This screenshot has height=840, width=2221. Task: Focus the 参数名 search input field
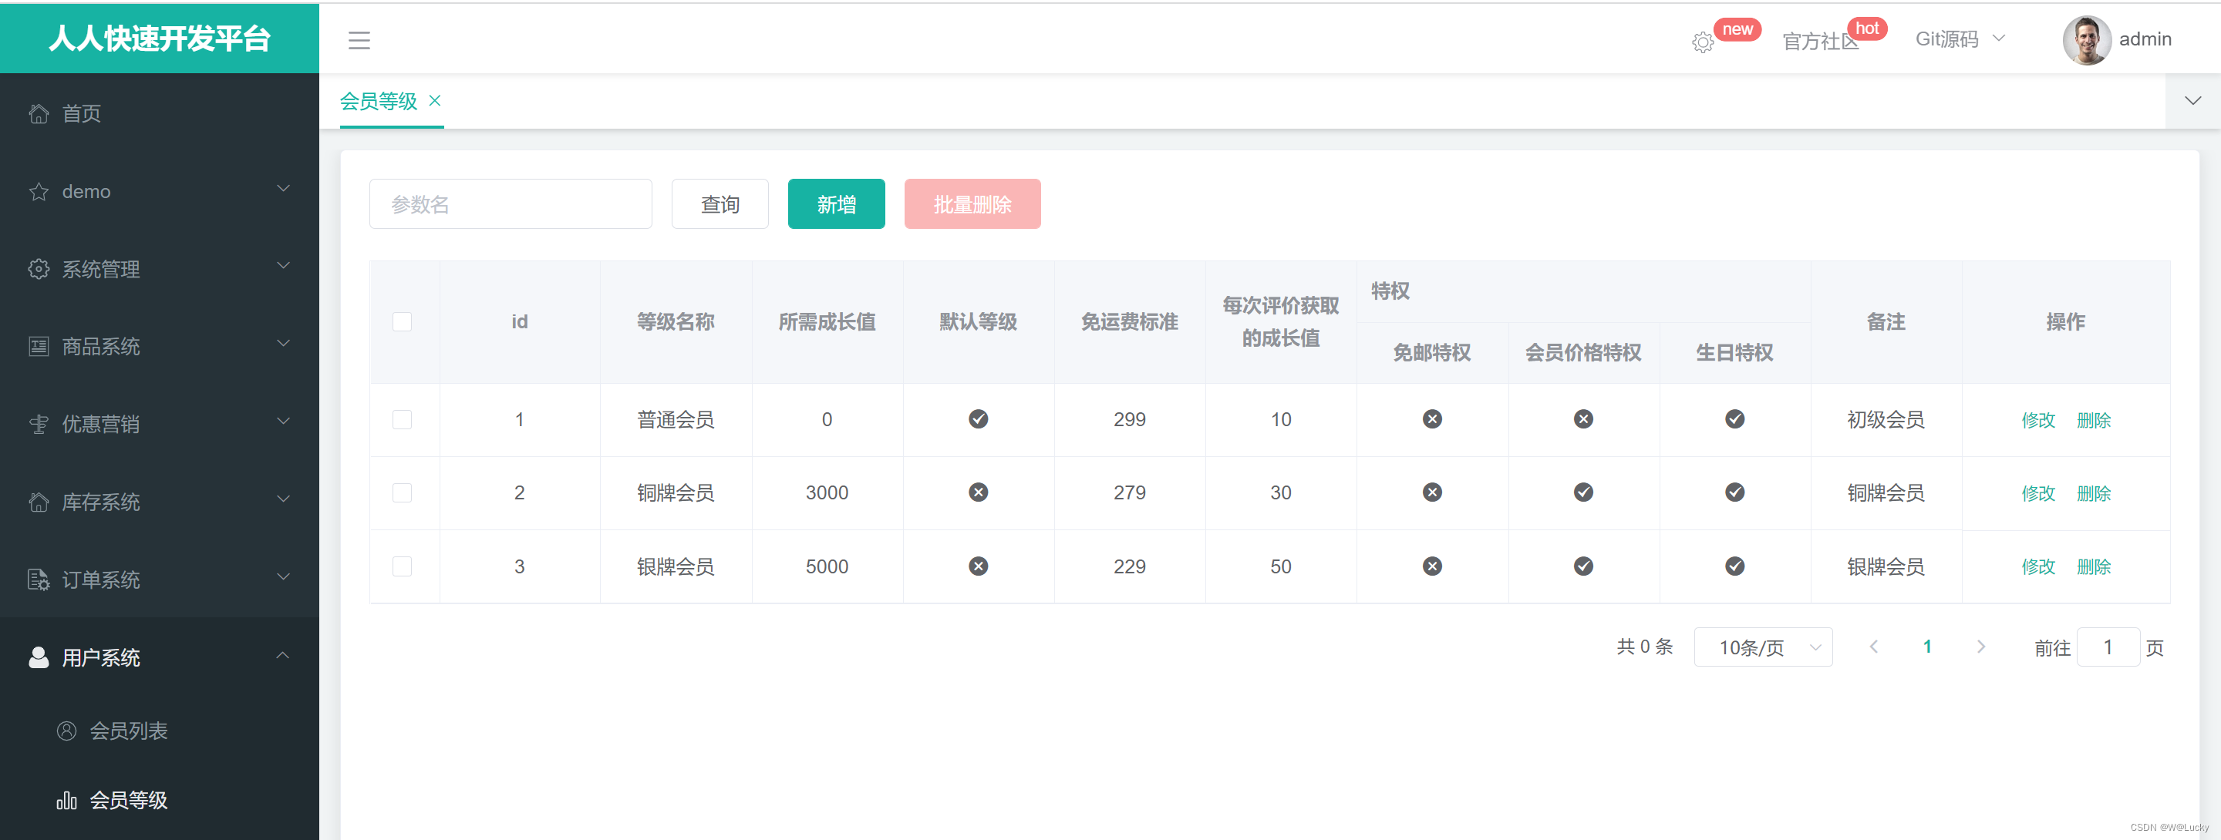tap(511, 204)
